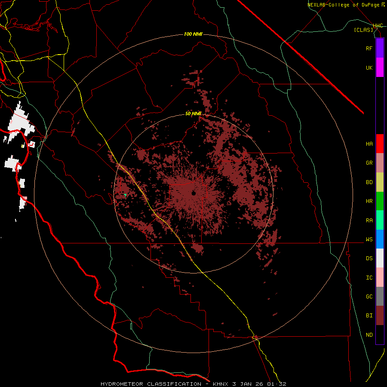Image resolution: width=387 pixels, height=387 pixels.
Task: Click the [CLAS] legend header
Action: (363, 30)
